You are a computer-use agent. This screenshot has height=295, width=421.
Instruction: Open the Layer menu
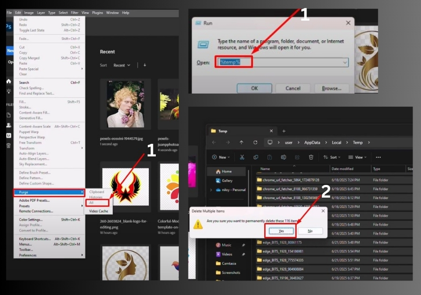coord(41,13)
